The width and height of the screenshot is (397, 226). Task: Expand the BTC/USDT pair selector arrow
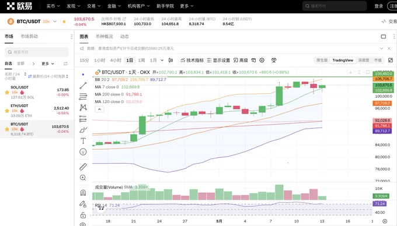55,22
